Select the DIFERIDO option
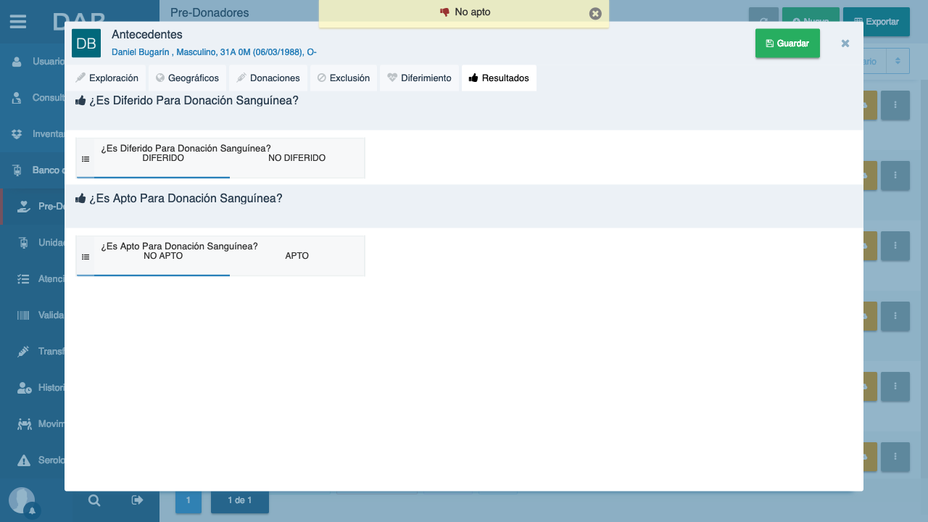 [x=163, y=158]
